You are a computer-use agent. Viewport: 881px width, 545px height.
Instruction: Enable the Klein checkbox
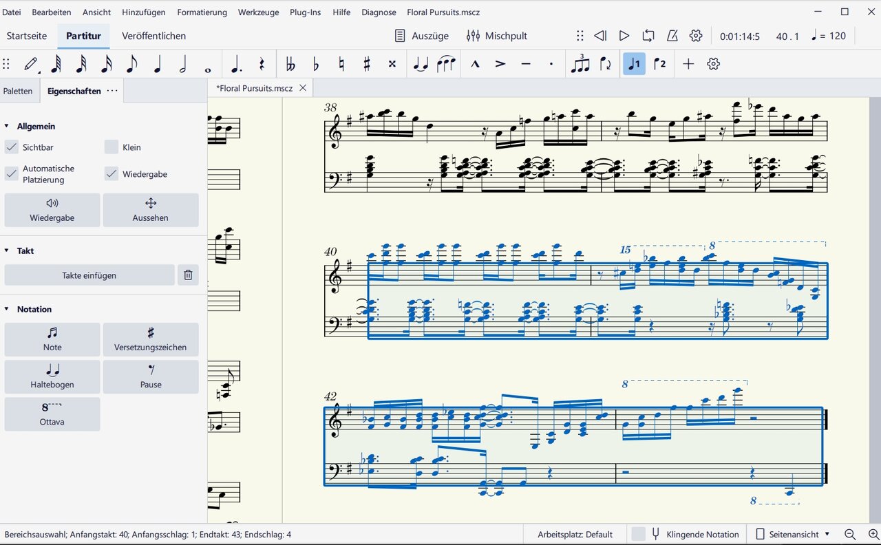(112, 147)
